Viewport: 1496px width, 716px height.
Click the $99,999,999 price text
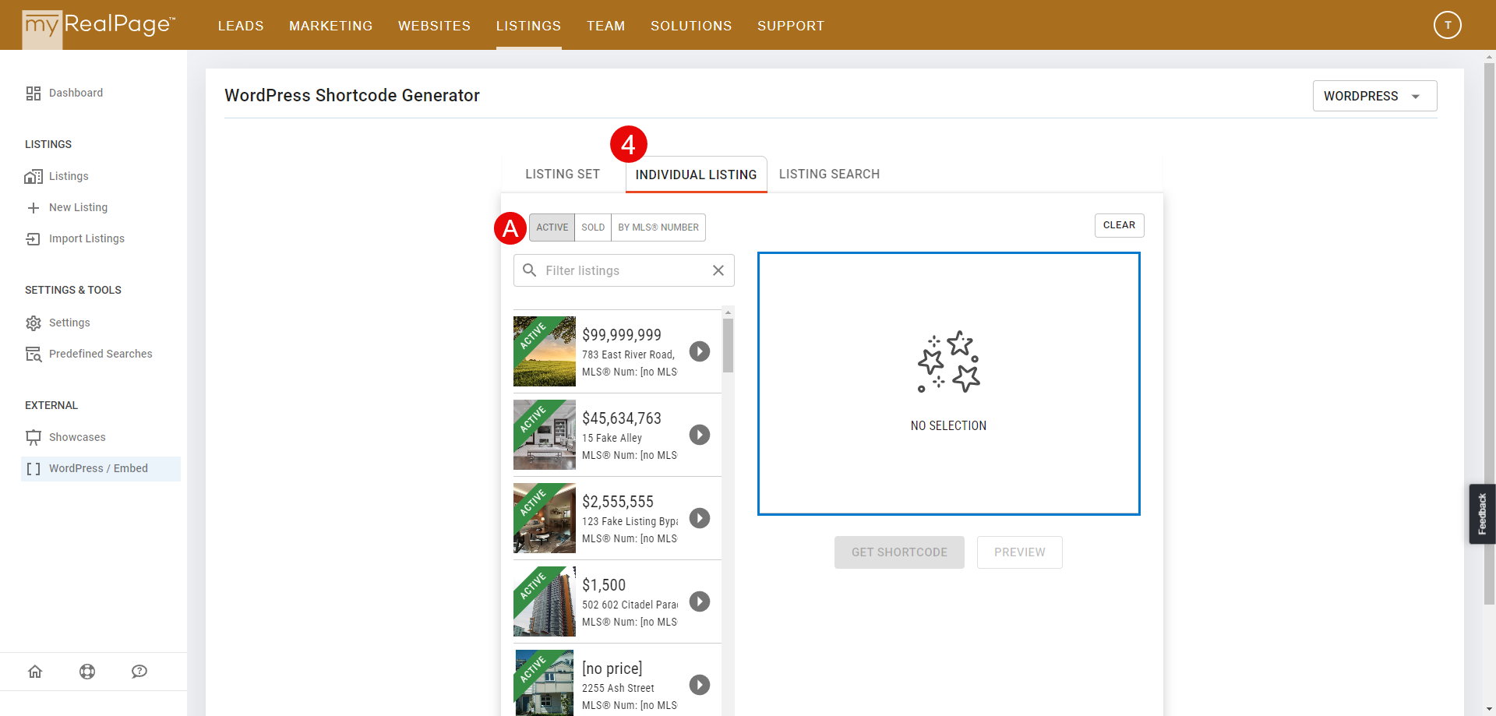pyautogui.click(x=622, y=335)
